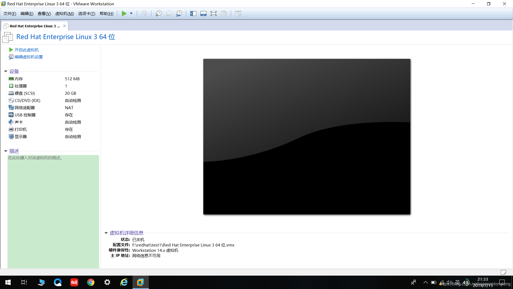
Task: Click the message log icon in status bar
Action: pos(503,272)
